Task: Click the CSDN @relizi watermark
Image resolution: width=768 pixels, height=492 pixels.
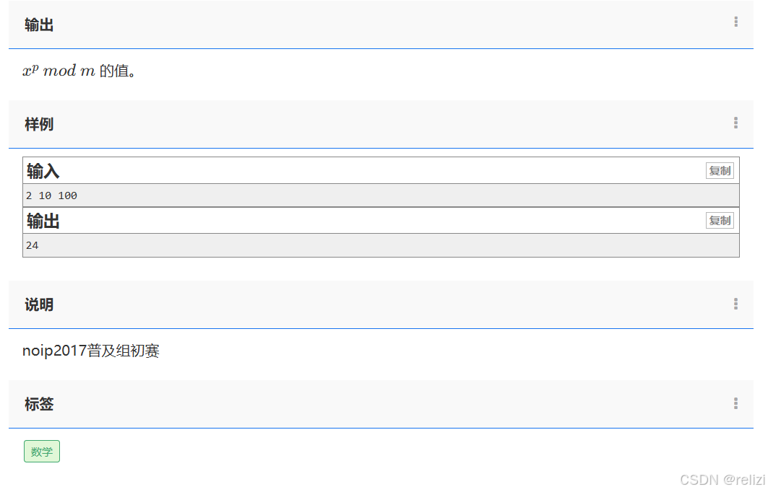Action: point(722,479)
